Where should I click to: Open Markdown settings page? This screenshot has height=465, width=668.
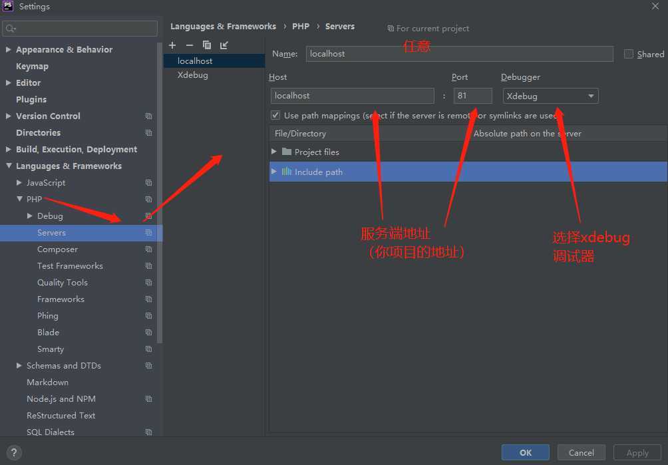[47, 382]
